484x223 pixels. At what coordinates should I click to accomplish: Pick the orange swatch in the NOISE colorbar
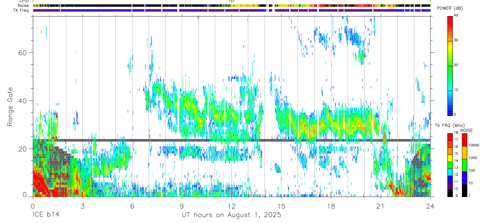[x=464, y=152]
